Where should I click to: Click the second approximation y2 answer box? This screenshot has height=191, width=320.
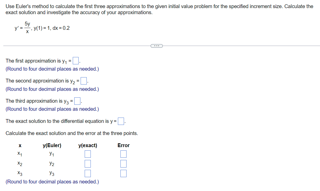pyautogui.click(x=83, y=80)
